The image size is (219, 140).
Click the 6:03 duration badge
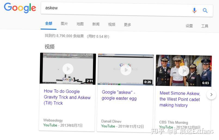(206, 83)
